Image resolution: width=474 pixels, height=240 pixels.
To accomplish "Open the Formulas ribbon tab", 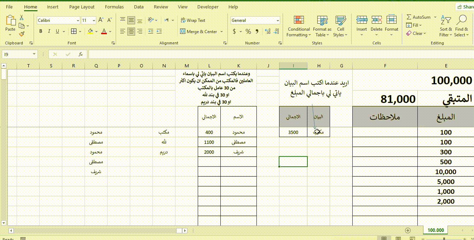I will pyautogui.click(x=114, y=7).
